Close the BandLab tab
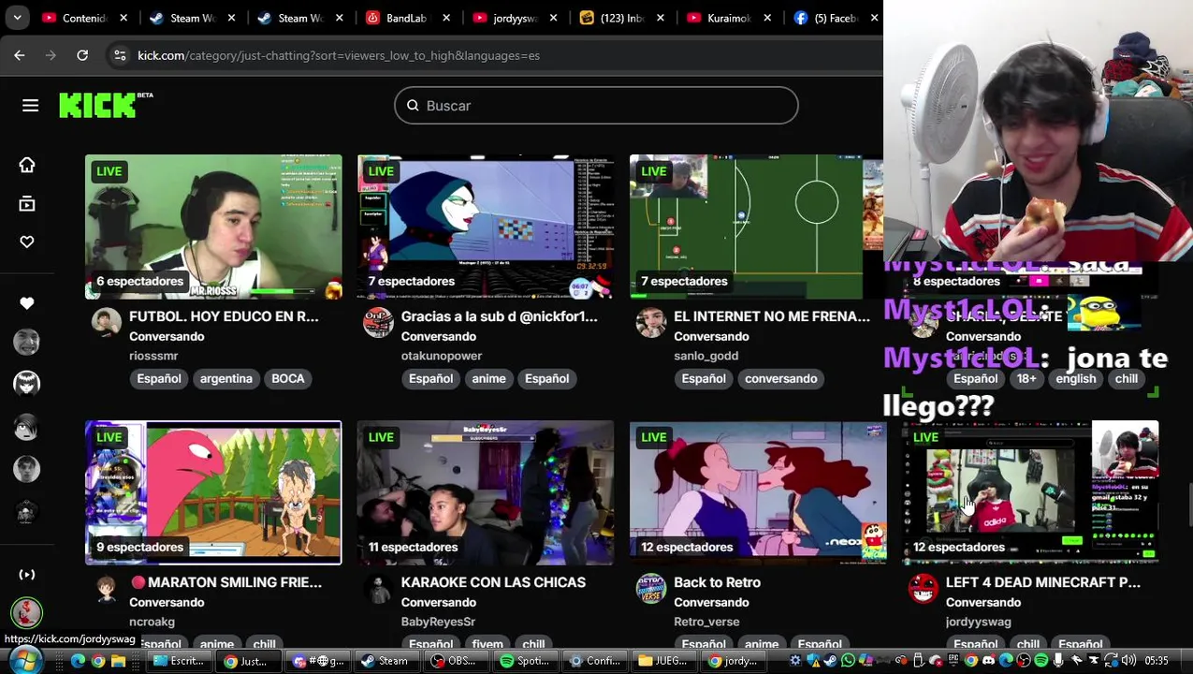This screenshot has height=674, width=1193. point(446,18)
